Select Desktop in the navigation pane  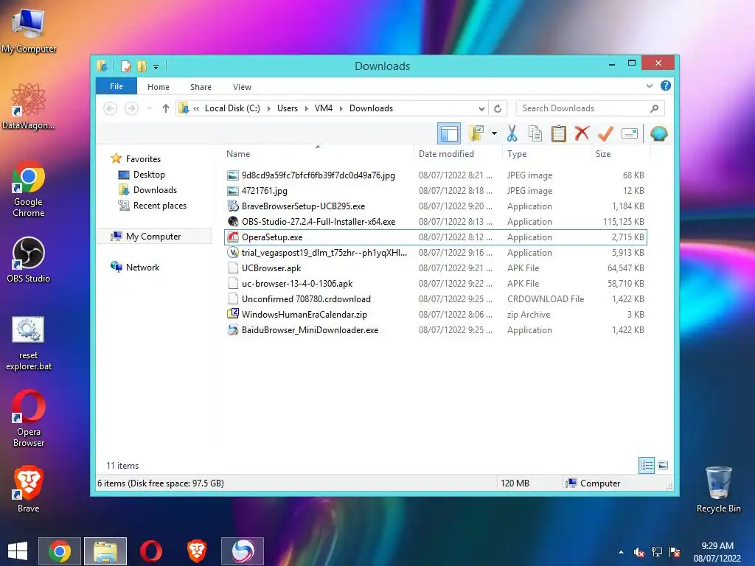coord(149,175)
